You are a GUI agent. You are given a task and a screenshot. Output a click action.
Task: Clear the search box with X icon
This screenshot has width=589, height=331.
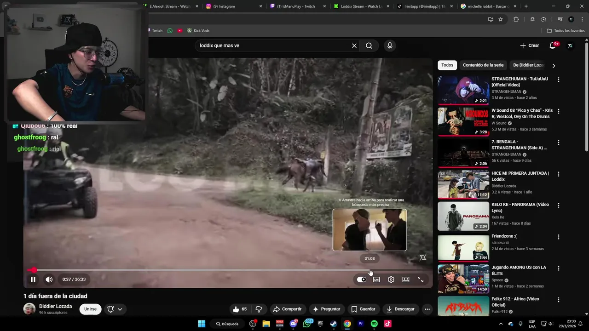354,46
